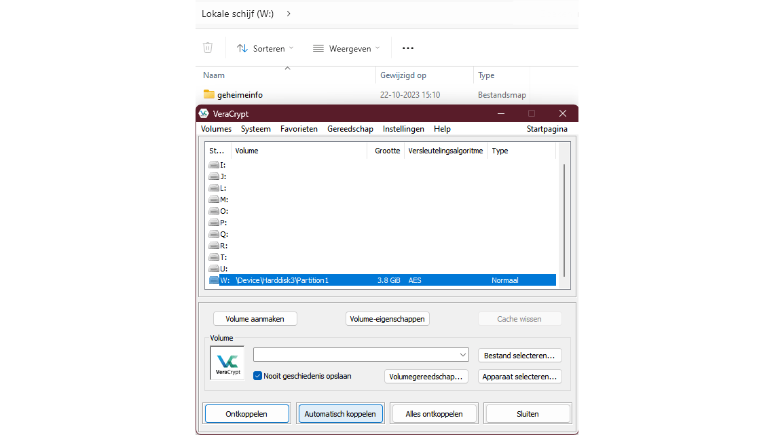Screen dimensions: 774x435
Task: Open the Weergeven view menu in Explorer
Action: click(346, 48)
